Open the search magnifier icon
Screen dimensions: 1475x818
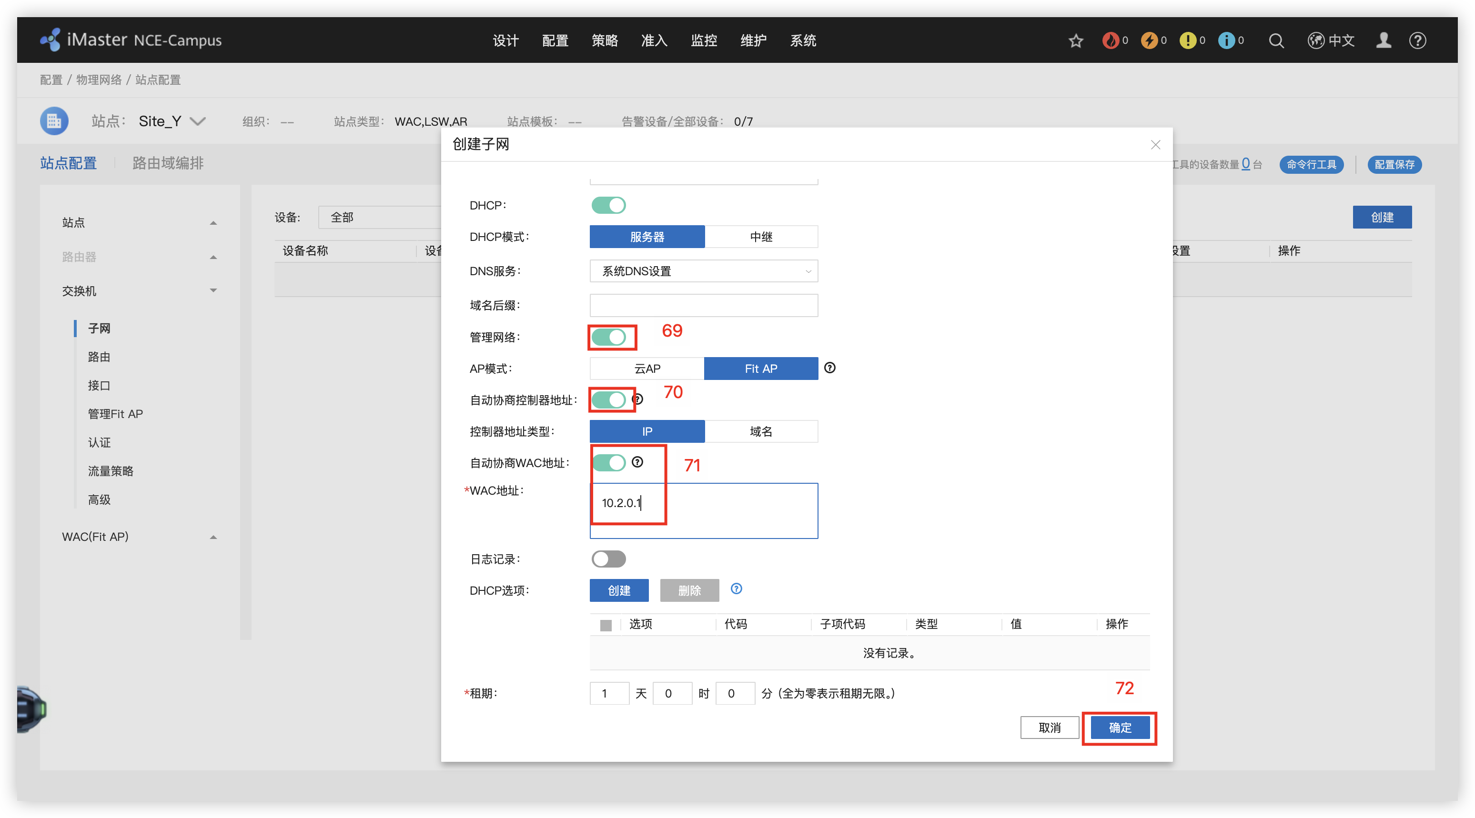pos(1276,40)
